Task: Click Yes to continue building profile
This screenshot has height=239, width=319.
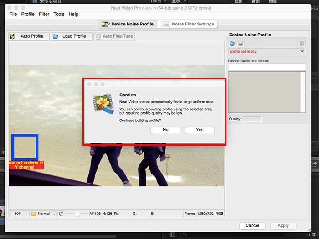Action: [x=200, y=130]
